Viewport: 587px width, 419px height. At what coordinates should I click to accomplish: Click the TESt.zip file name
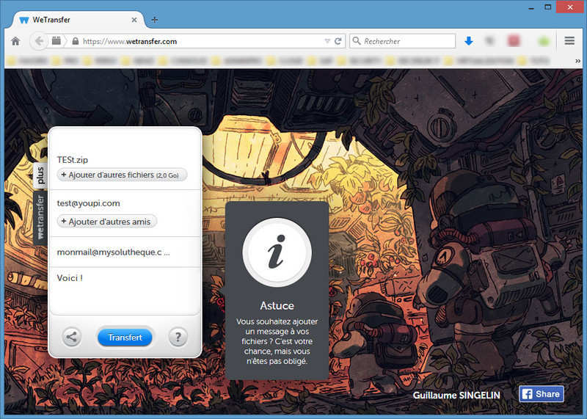click(73, 160)
